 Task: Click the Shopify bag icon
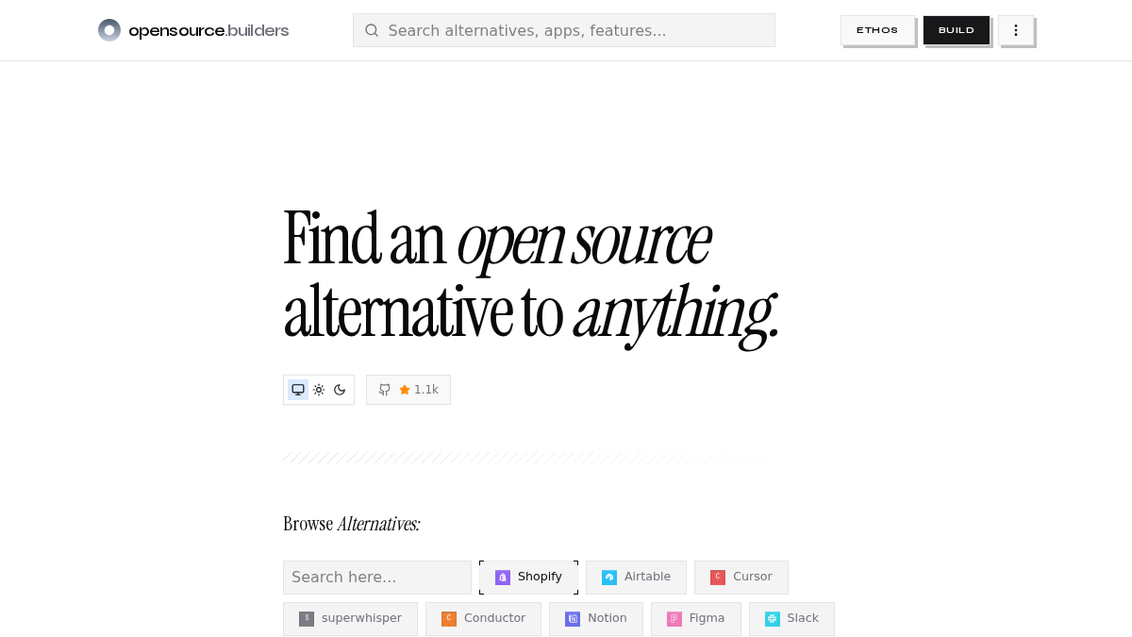click(503, 578)
